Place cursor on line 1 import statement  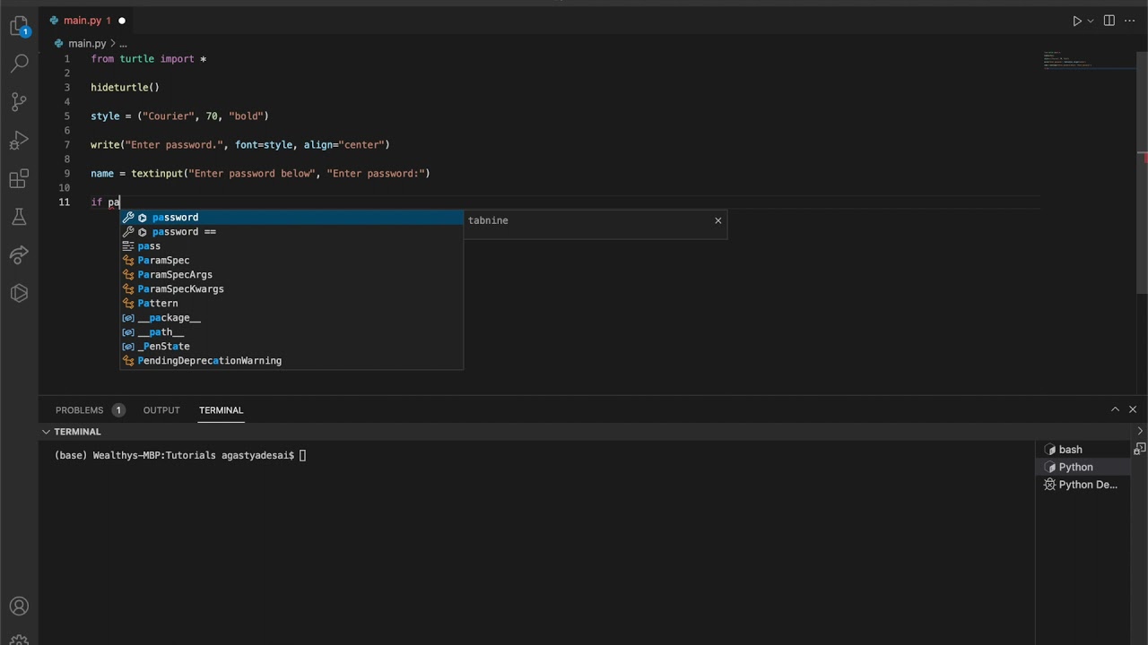148,59
